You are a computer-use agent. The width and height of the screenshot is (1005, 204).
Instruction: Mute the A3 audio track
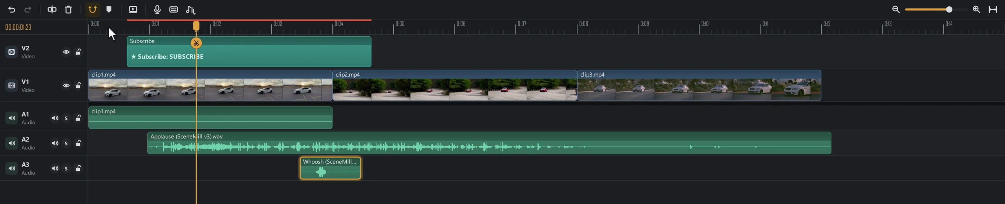(x=55, y=168)
